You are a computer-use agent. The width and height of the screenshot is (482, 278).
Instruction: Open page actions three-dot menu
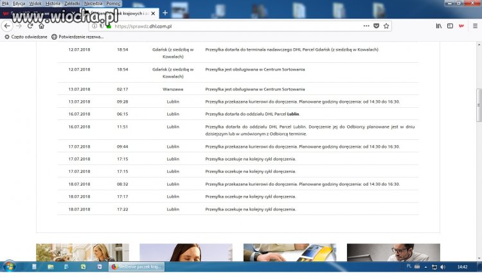[366, 26]
